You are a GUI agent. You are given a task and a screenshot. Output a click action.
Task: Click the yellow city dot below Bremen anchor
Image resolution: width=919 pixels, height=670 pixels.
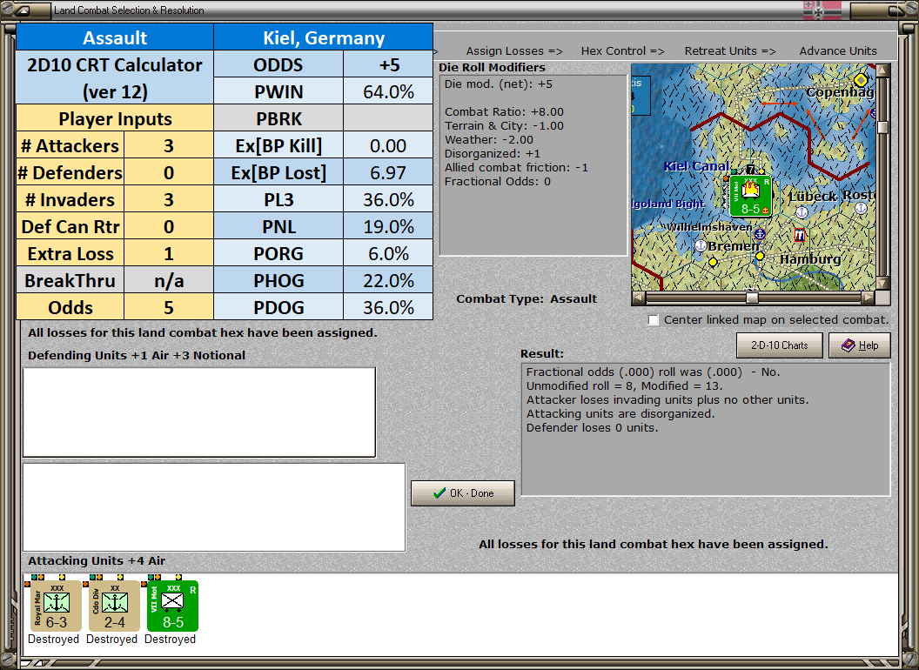tap(714, 262)
